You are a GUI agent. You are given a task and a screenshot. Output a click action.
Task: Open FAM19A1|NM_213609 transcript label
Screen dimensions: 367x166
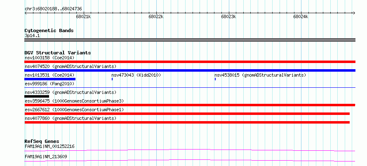(x=46, y=157)
